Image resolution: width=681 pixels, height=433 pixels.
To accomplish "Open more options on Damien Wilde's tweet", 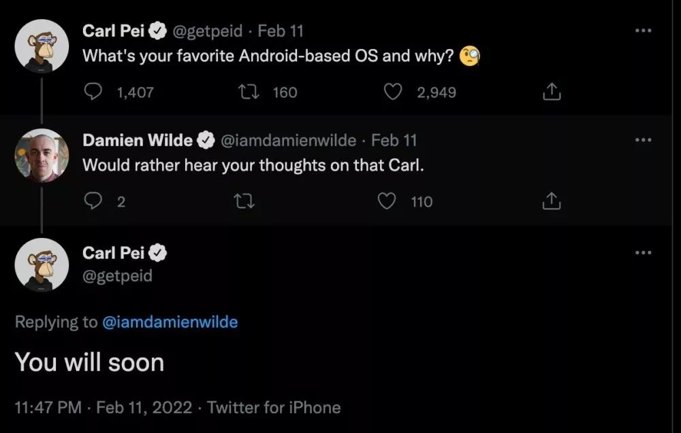I will tap(642, 139).
